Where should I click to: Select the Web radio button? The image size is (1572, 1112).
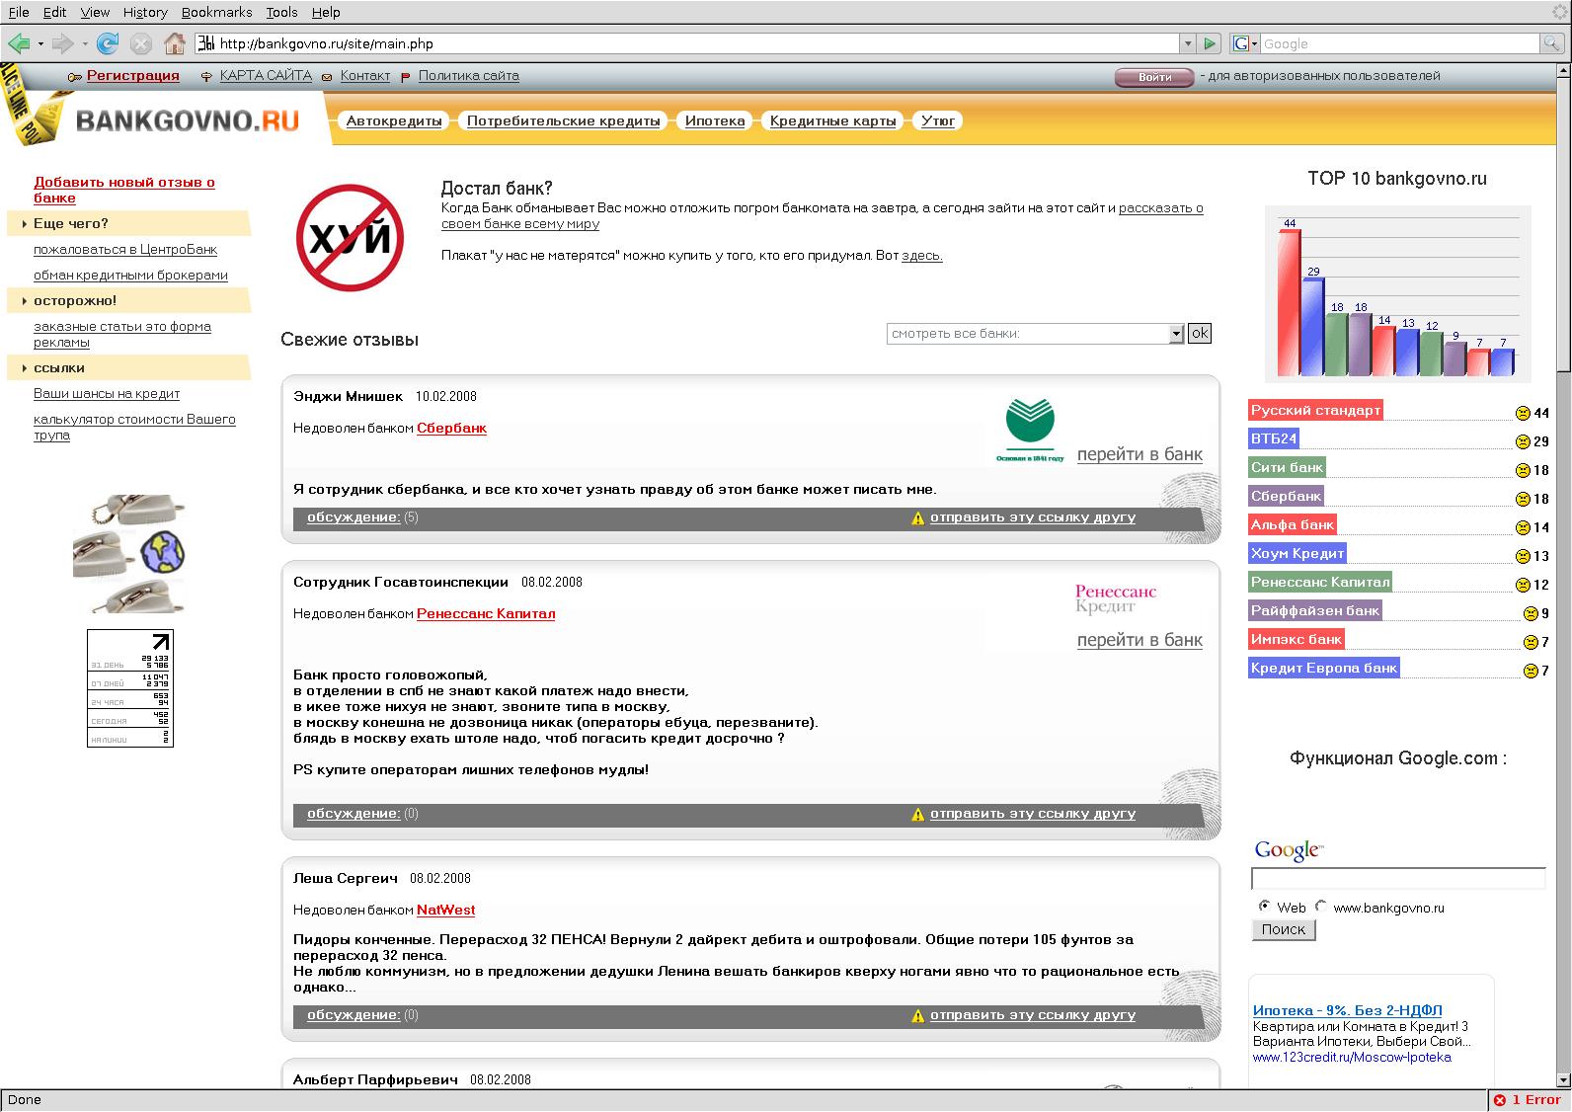[x=1264, y=907]
